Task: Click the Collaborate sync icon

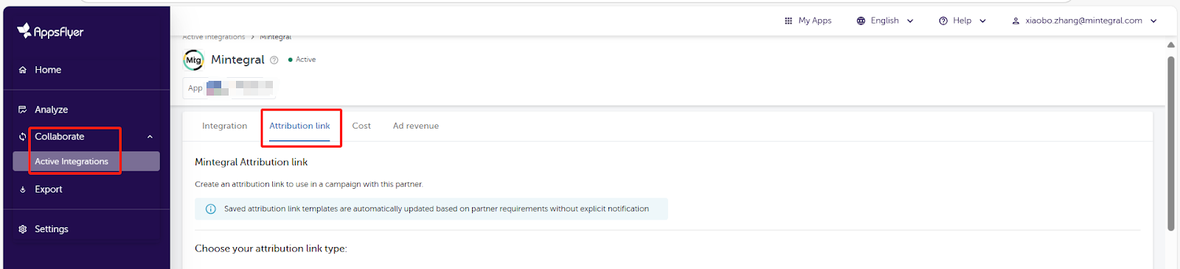Action: (x=23, y=137)
